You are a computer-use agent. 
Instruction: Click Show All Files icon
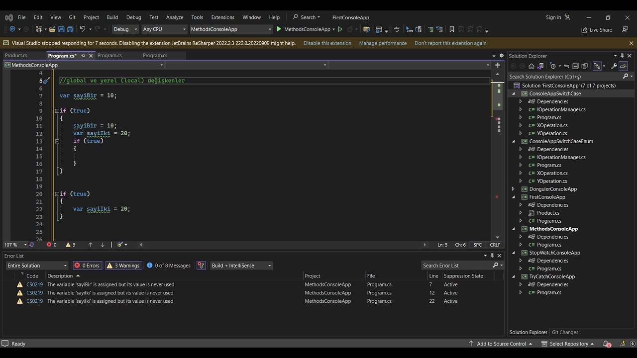coord(585,66)
